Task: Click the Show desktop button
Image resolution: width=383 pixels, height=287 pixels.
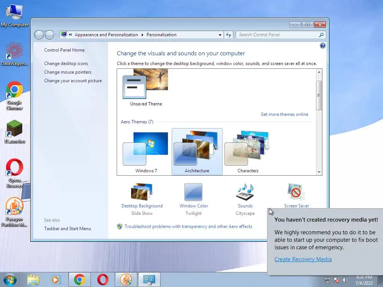Action: 380,280
